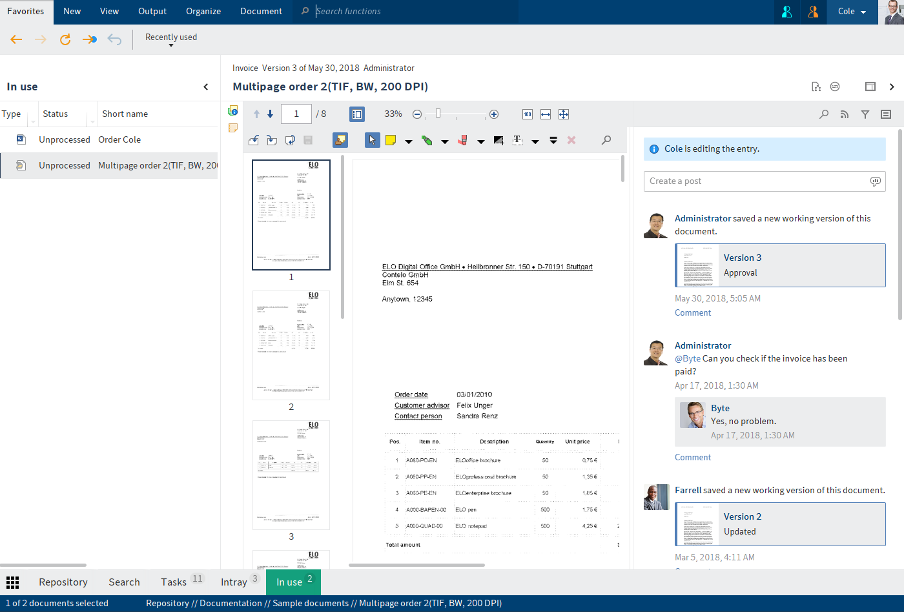This screenshot has width=904, height=612.
Task: Click the fit to page width icon
Action: [546, 114]
